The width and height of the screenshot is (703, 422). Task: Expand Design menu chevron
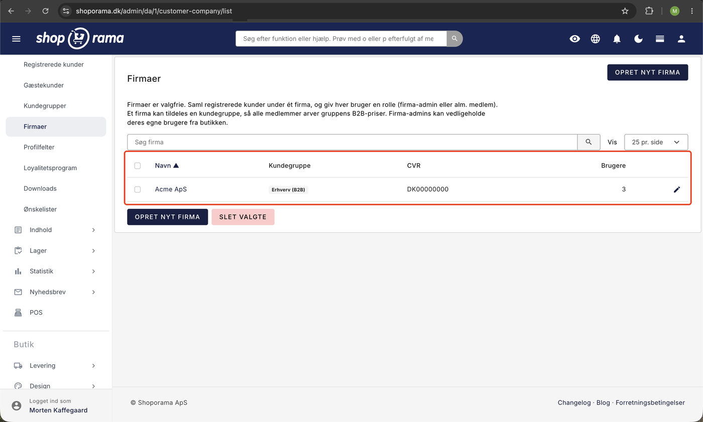93,386
